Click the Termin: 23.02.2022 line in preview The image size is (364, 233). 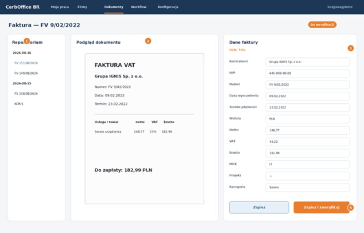coord(111,104)
